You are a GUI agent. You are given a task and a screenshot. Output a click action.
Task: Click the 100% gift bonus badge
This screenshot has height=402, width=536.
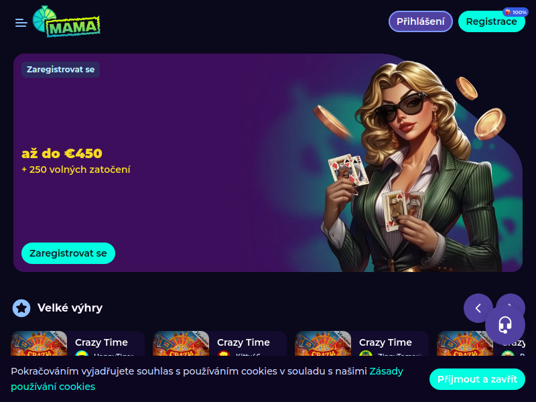[x=515, y=12]
